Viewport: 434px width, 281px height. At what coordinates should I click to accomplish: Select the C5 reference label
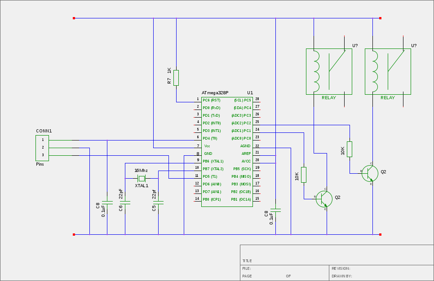click(154, 208)
